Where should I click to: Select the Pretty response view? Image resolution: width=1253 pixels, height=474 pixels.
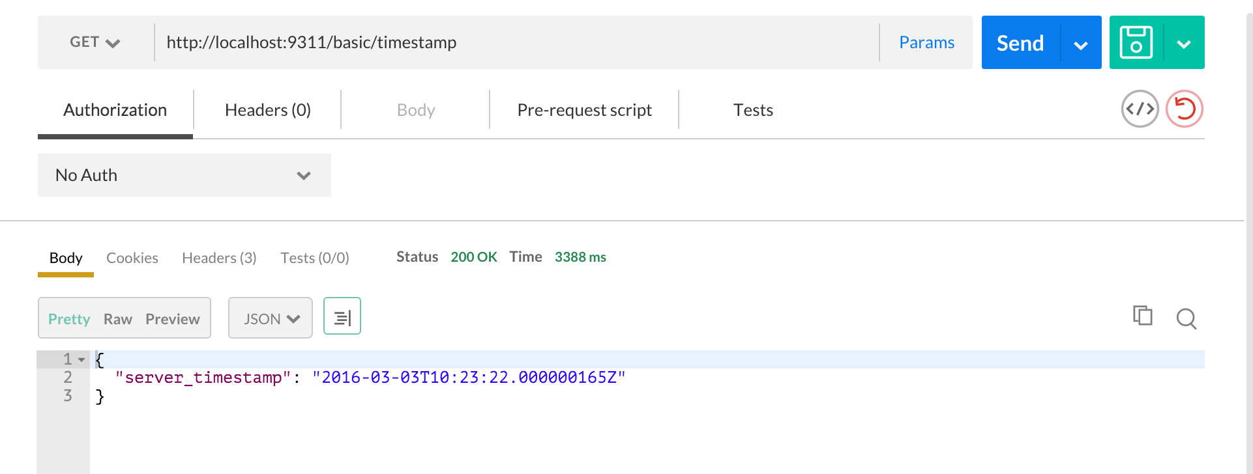[x=69, y=319]
